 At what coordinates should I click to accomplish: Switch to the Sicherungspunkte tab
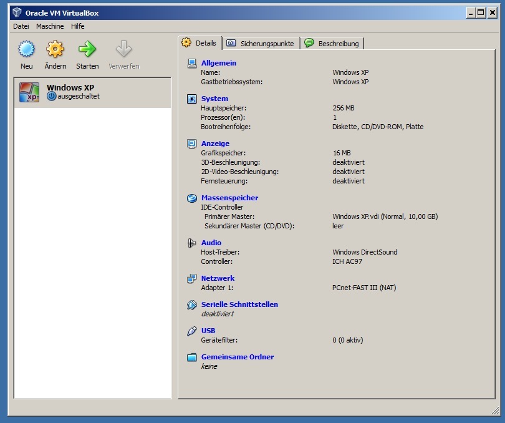[x=261, y=44]
